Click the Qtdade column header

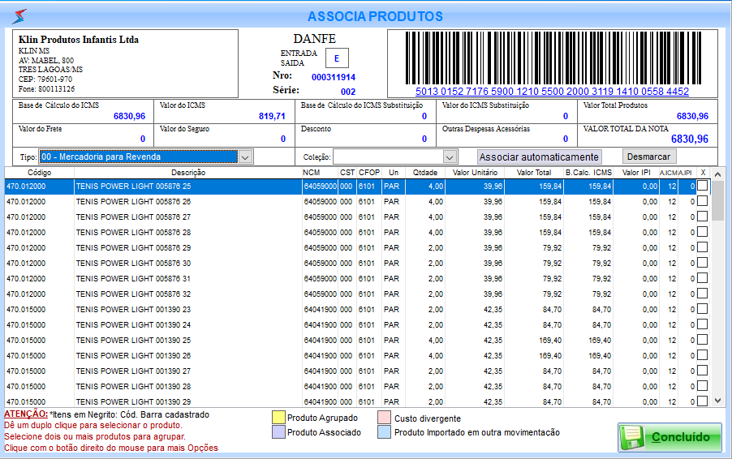(424, 173)
